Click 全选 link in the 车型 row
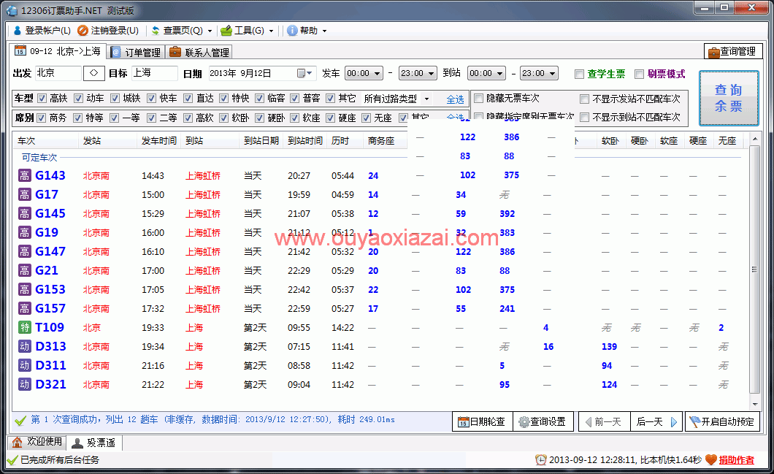 [x=455, y=99]
